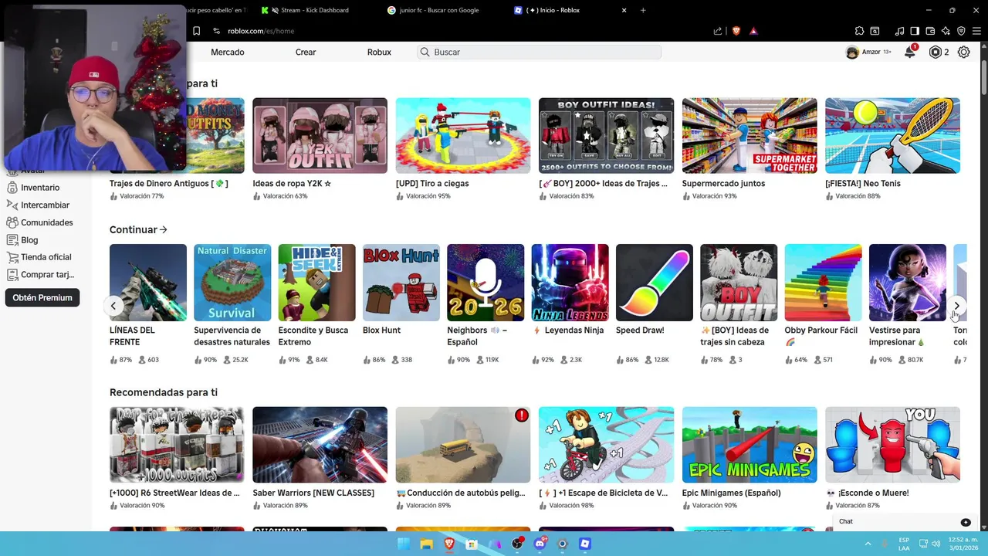Image resolution: width=988 pixels, height=556 pixels.
Task: Toggle the browser sidebar panel icon
Action: pyautogui.click(x=915, y=31)
